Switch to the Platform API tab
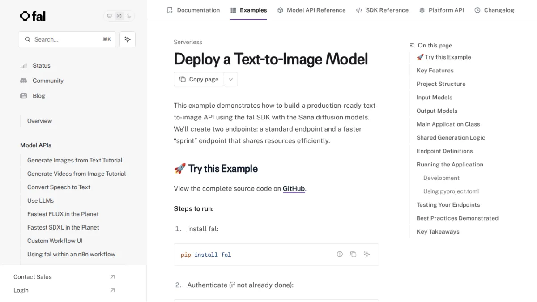The width and height of the screenshot is (537, 302). click(x=441, y=10)
